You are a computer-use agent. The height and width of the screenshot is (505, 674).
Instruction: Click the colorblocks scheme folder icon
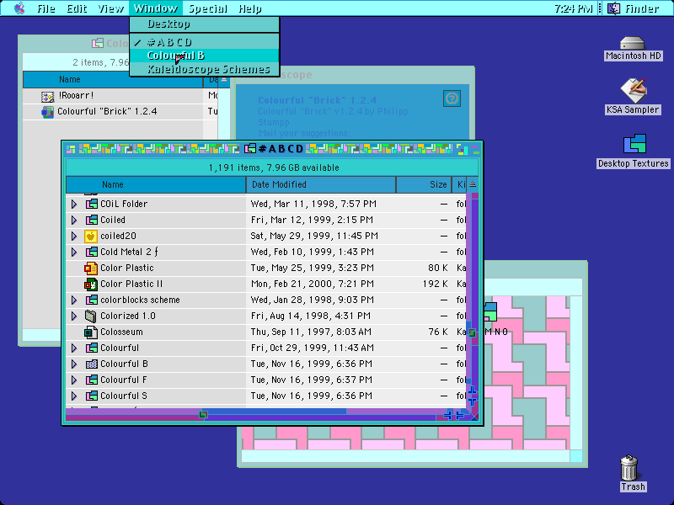[x=92, y=300]
